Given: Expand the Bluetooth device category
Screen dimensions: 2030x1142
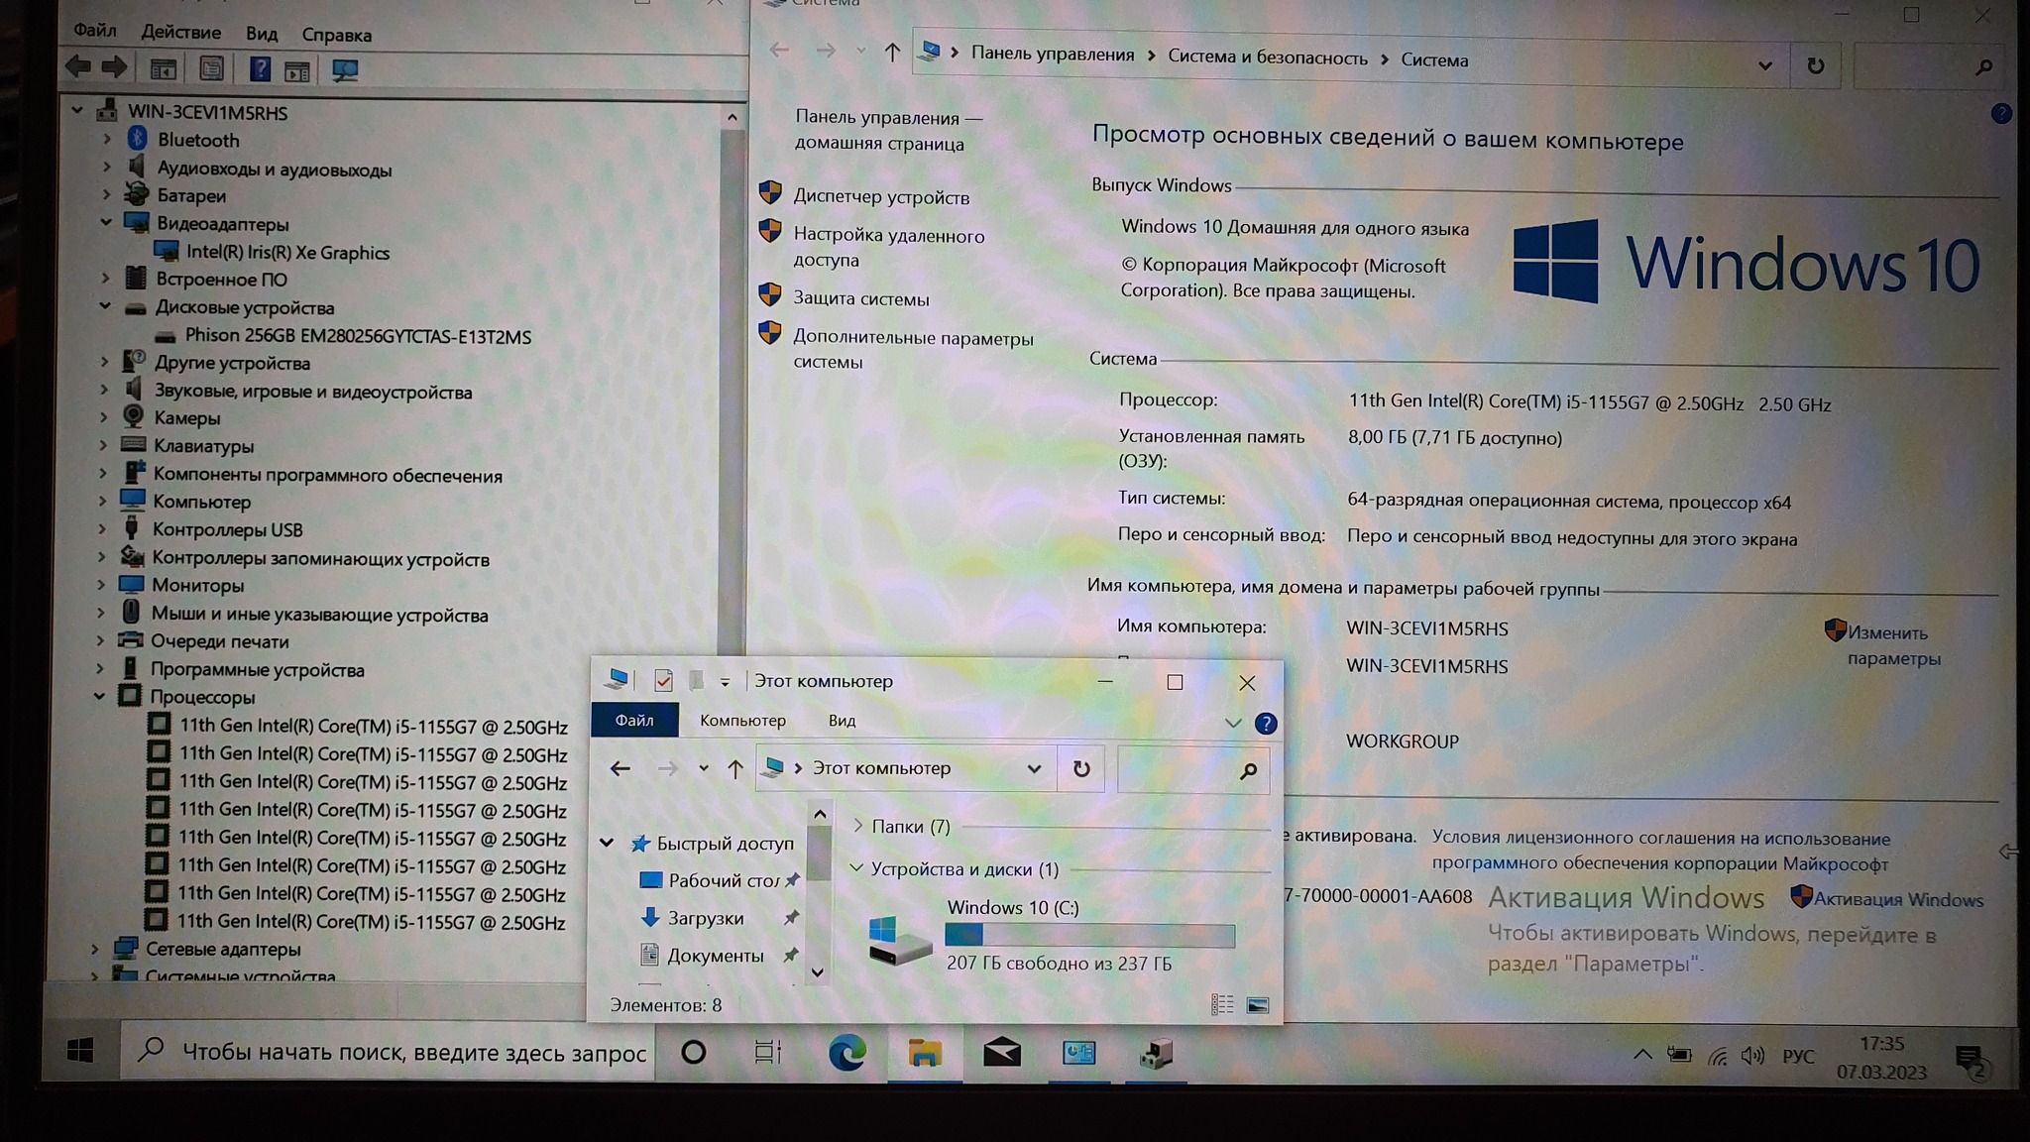Looking at the screenshot, I should [x=107, y=140].
